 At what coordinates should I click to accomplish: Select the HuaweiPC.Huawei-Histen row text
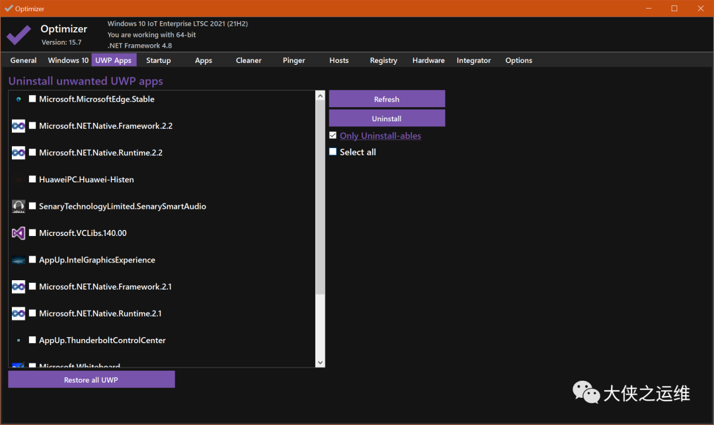tap(87, 179)
